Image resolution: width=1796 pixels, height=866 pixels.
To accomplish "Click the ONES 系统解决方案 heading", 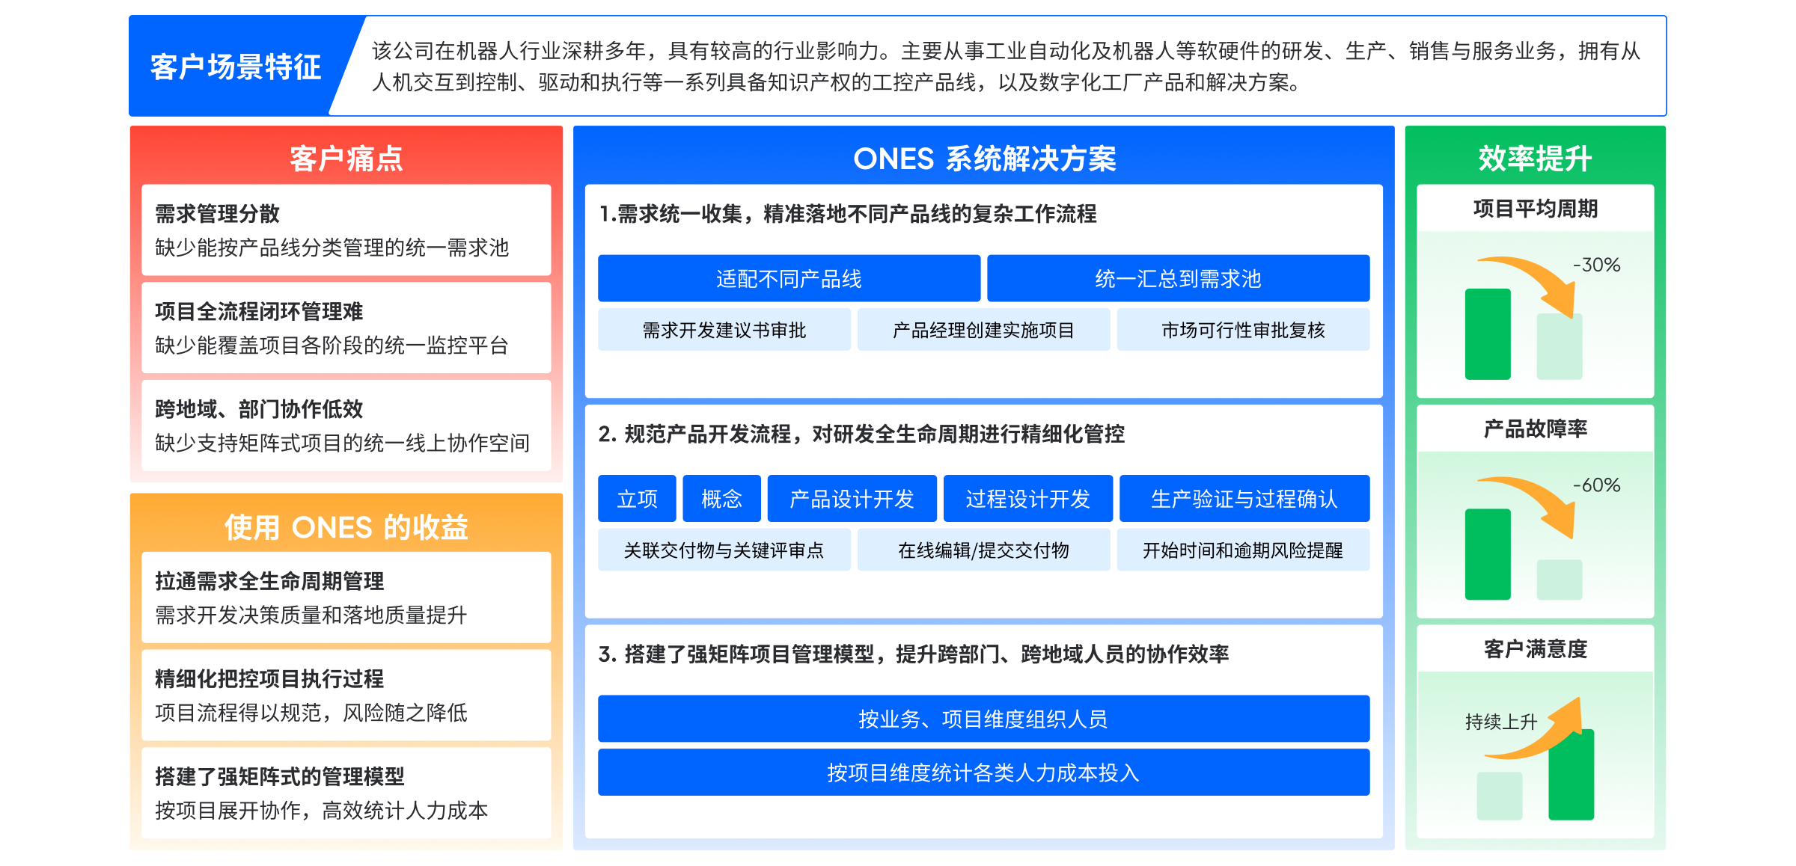I will tap(984, 159).
